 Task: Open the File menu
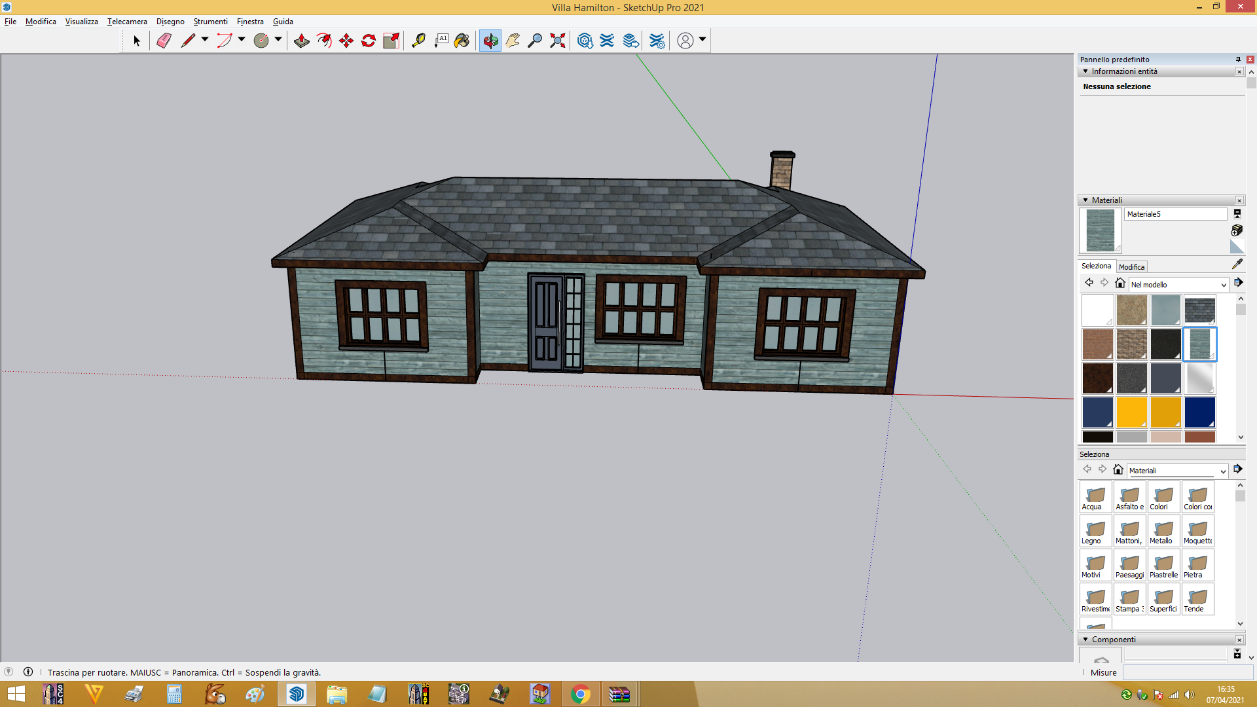10,22
